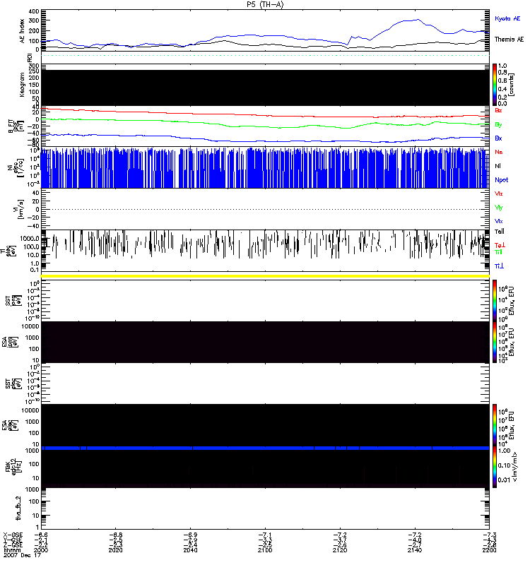Image resolution: width=530 pixels, height=565 pixels.
Task: Click the yellow horizontal status bar
Action: coord(265,275)
